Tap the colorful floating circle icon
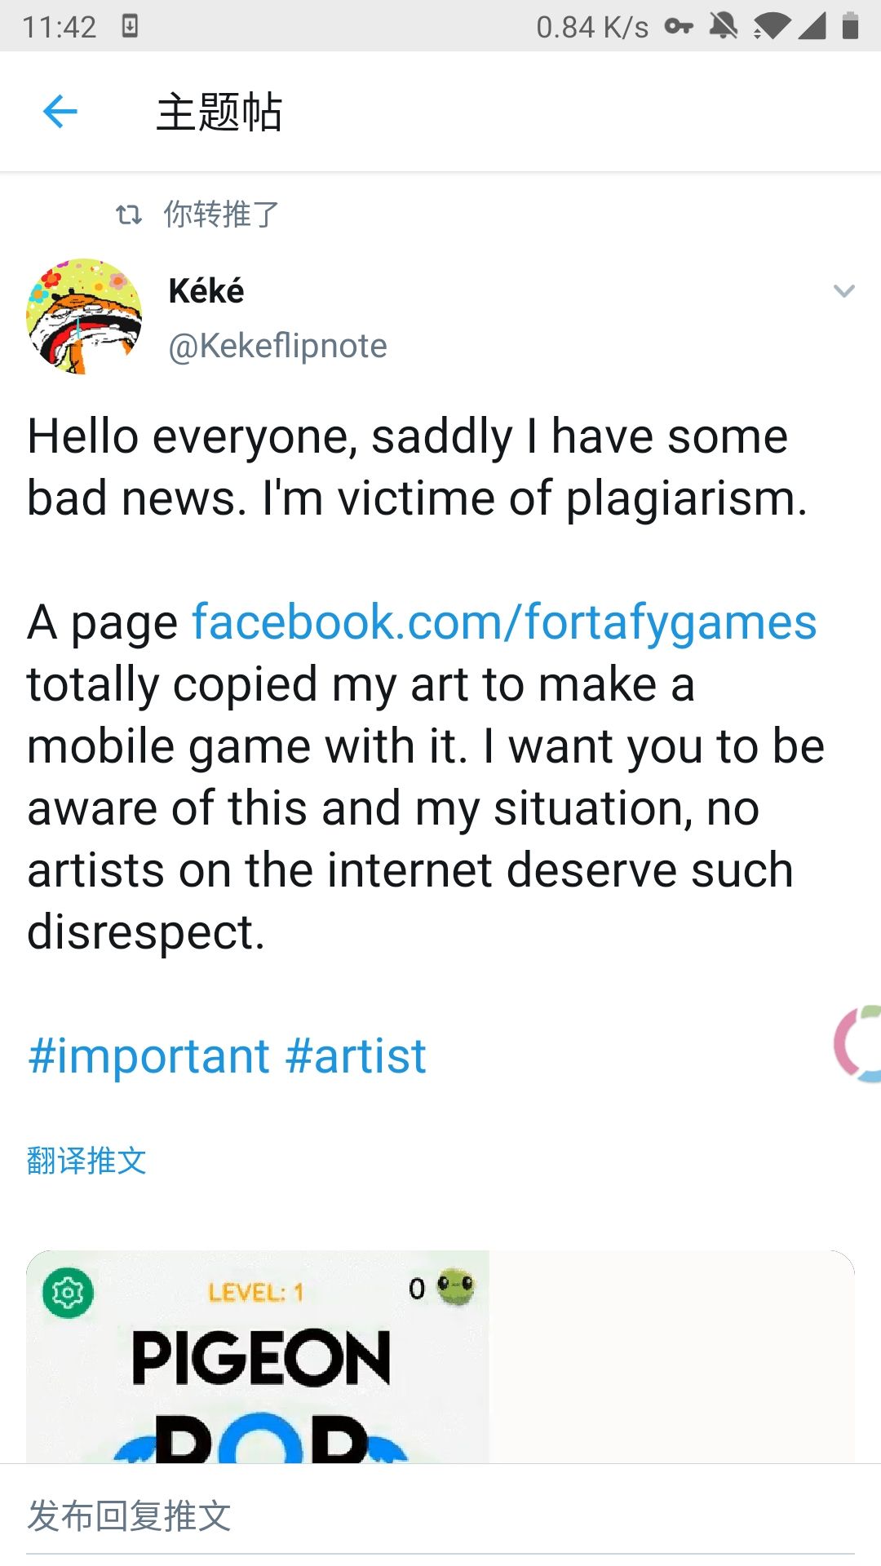This screenshot has height=1566, width=881. (859, 1044)
